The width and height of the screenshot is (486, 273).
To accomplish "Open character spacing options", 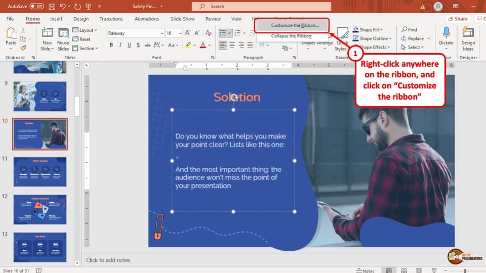I will (x=158, y=45).
